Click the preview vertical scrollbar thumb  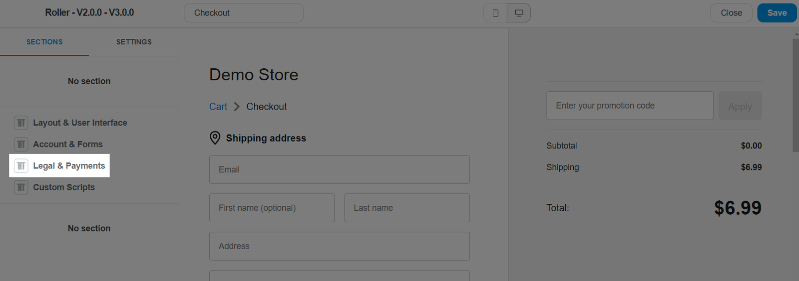point(796,95)
